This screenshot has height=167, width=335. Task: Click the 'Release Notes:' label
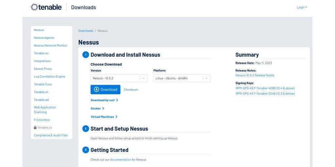pyautogui.click(x=246, y=70)
